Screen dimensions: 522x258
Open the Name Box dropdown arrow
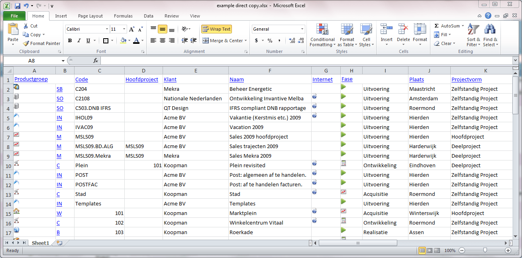pyautogui.click(x=63, y=61)
